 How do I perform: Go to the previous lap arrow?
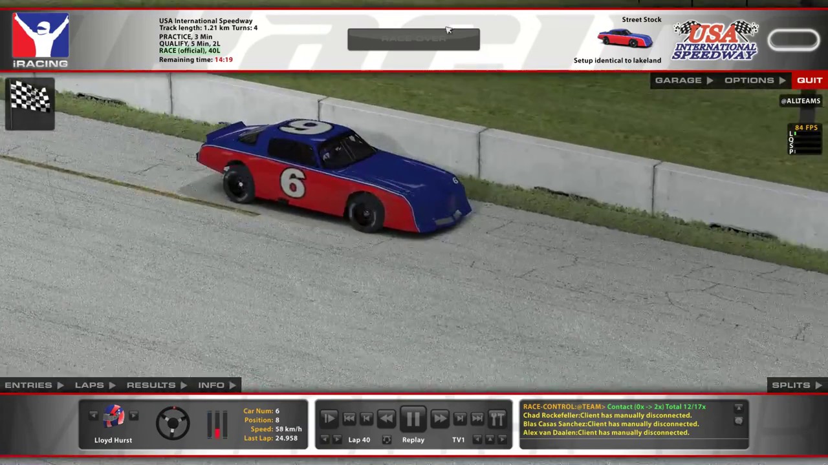pos(325,440)
